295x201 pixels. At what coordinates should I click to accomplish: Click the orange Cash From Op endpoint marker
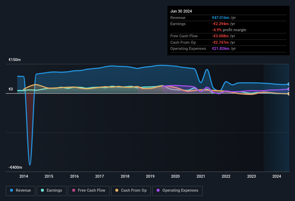[289, 94]
